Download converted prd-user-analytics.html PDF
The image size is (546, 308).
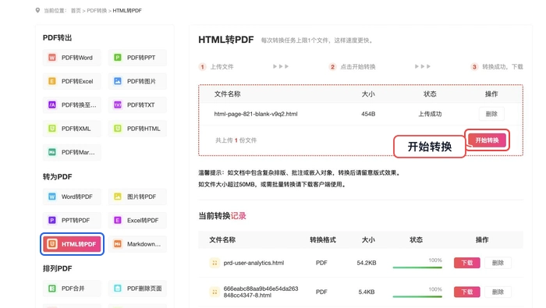click(x=467, y=263)
